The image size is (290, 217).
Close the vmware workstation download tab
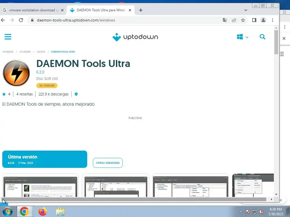coord(62,10)
